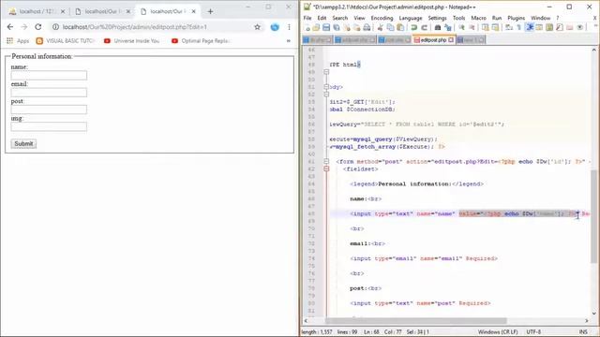Toggle the highlighted indent guide icon
Viewport: 600px width, 337px height.
tap(530, 27)
